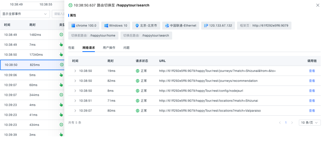This screenshot has height=141, width=324.
Task: Expand the locations?match=Valparaiso request row
Action: tap(75, 111)
